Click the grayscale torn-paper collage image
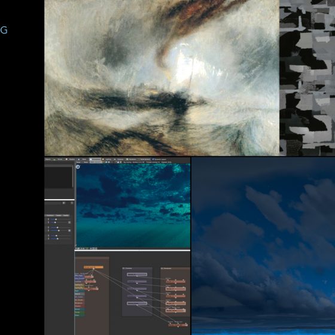The height and width of the screenshot is (335, 335). (x=307, y=78)
